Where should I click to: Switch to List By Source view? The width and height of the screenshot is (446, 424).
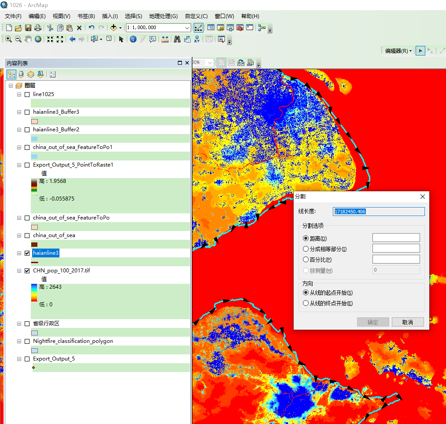coord(21,74)
